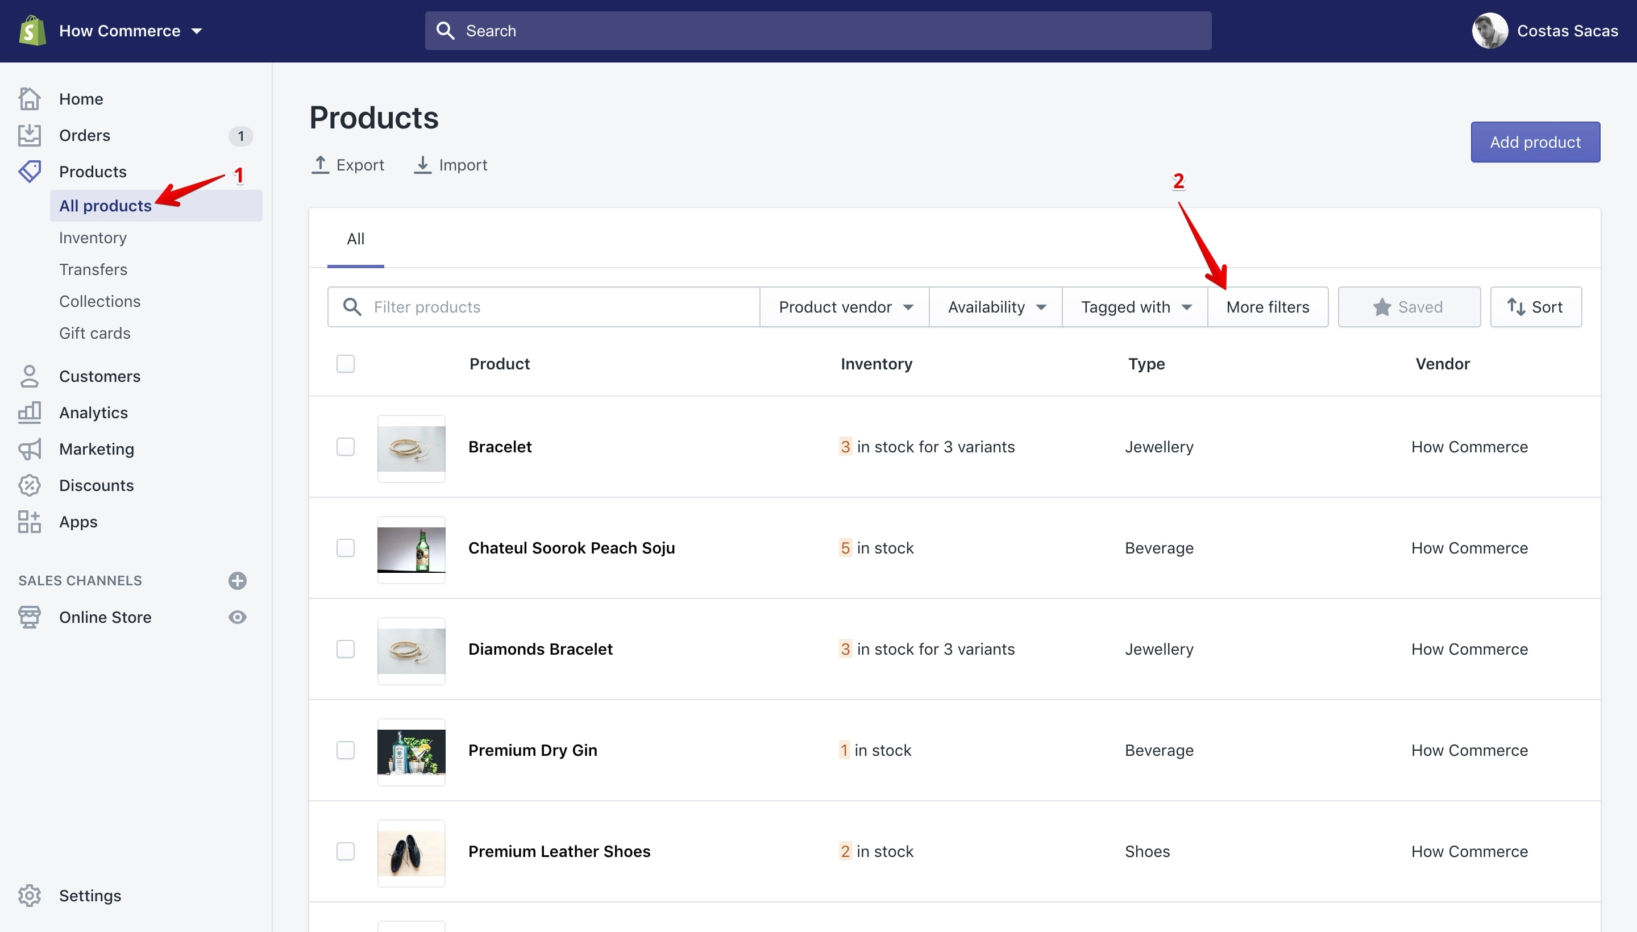Open the Peach Soju bottle thumbnail
The image size is (1637, 932).
tap(411, 550)
